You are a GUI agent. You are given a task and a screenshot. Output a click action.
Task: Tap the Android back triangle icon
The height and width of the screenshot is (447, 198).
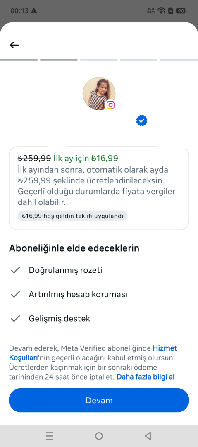coord(148,436)
